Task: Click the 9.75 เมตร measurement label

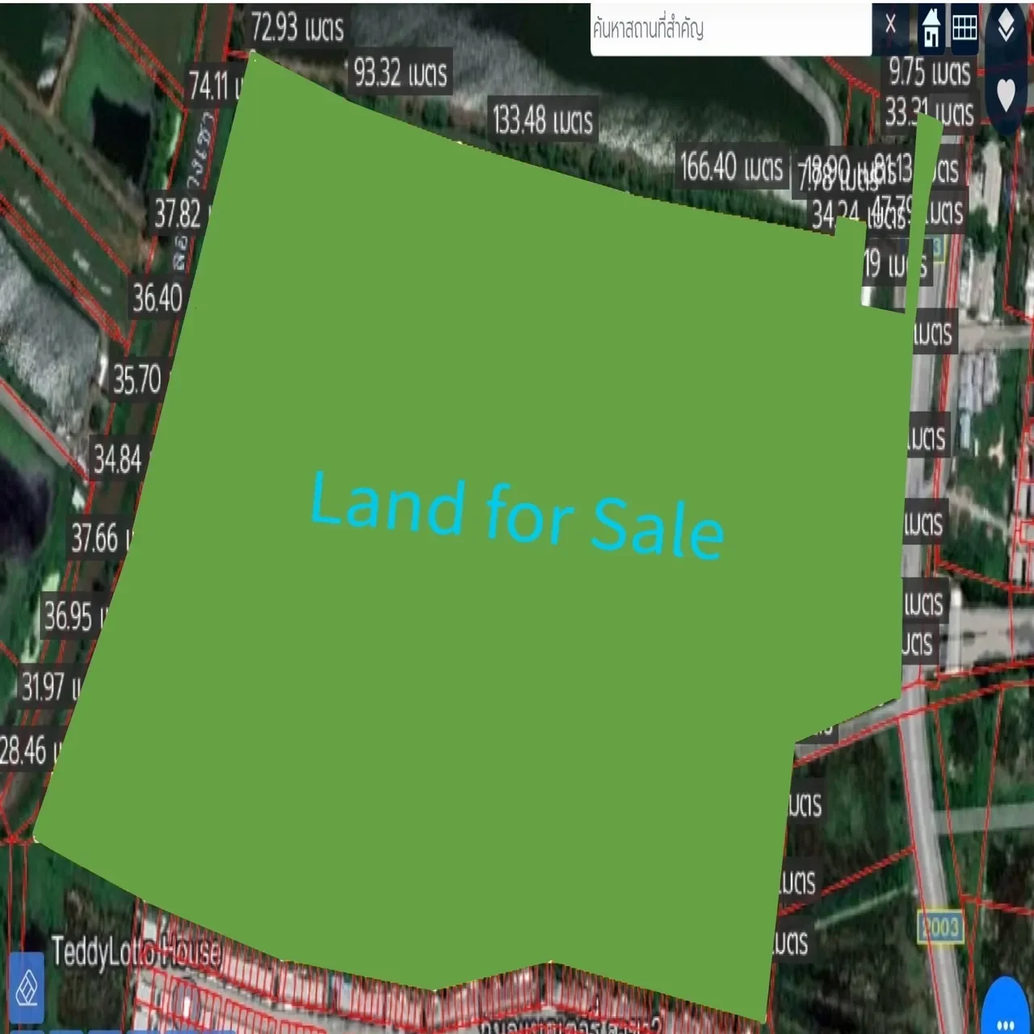Action: pos(929,72)
